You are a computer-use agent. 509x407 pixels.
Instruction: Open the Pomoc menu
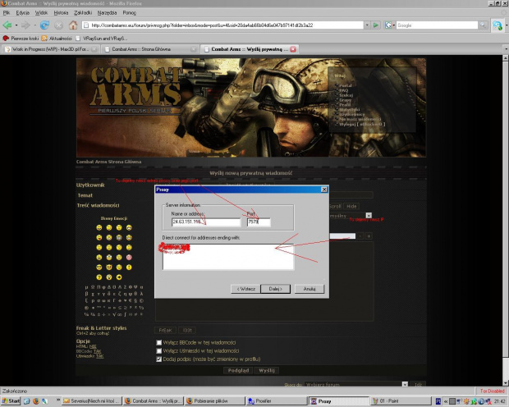point(129,12)
